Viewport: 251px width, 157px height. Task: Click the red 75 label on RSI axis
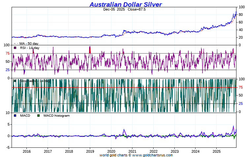click(x=8, y=53)
